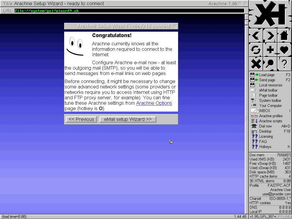Show the System toolbar entry

coord(270,100)
